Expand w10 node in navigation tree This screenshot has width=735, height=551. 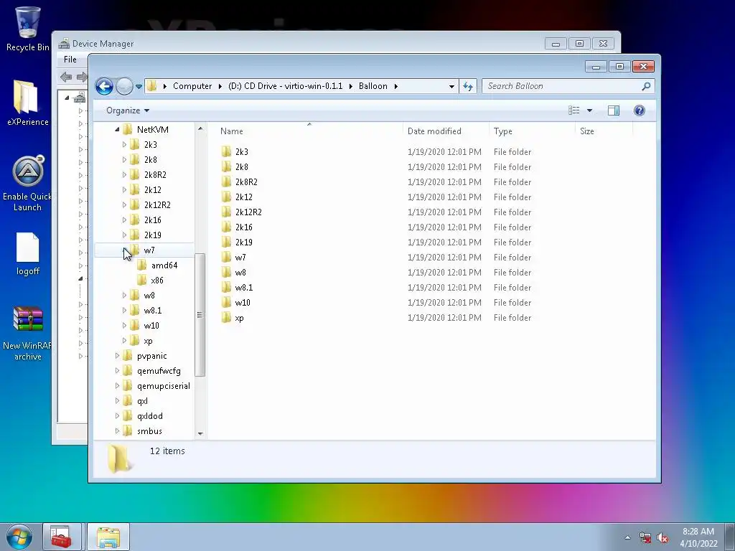coord(124,326)
